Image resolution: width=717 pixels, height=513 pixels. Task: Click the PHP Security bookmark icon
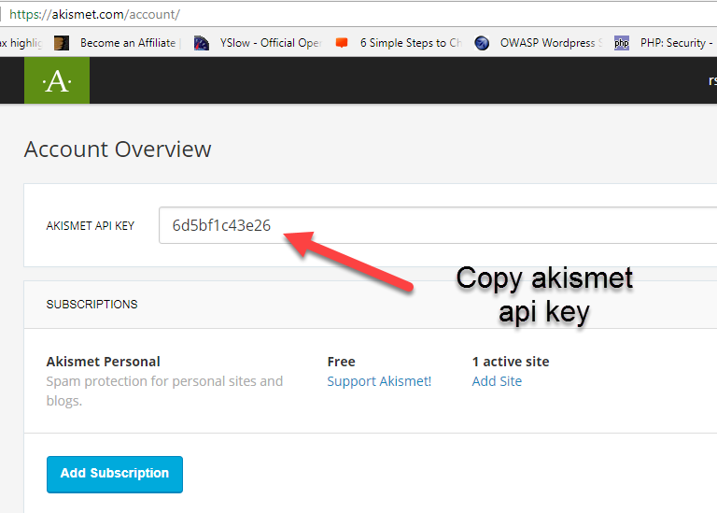(x=622, y=43)
